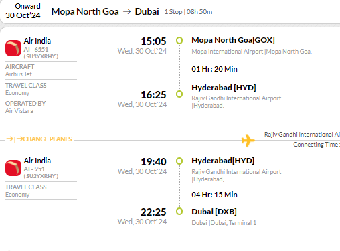The height and width of the screenshot is (251, 340).
Task: Click the AI - 6551 flight number
Action: tap(36, 50)
